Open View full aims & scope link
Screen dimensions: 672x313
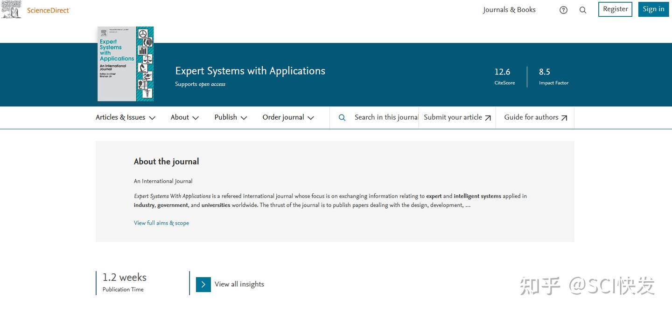point(161,223)
